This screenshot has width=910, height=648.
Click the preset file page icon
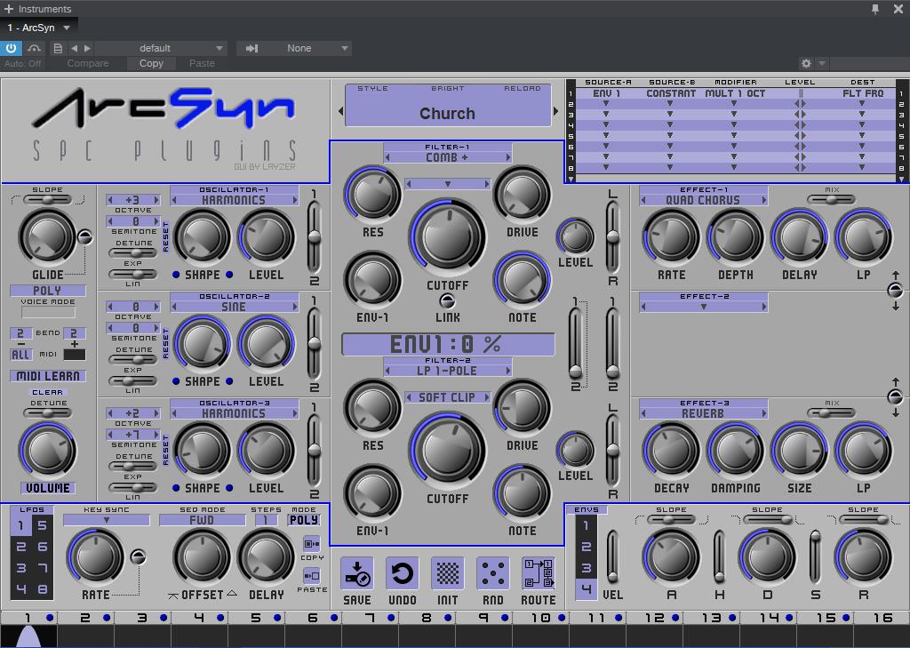click(x=58, y=48)
